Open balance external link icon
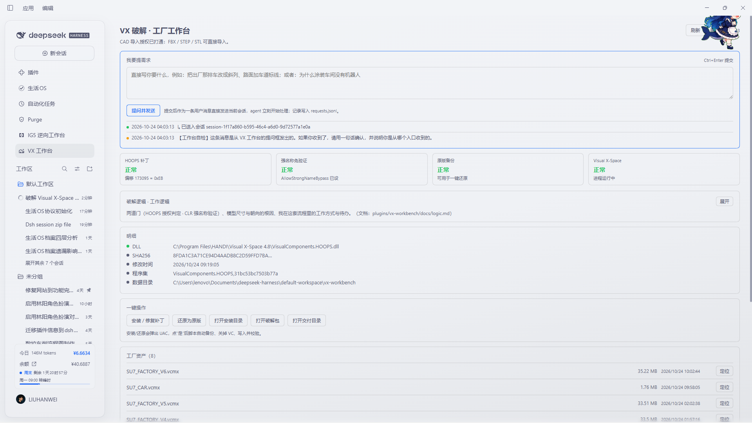752x423 pixels. tap(34, 364)
